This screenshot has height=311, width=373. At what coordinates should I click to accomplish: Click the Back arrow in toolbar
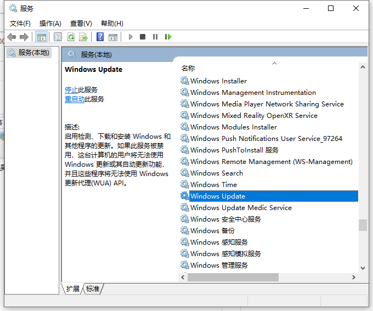12,37
